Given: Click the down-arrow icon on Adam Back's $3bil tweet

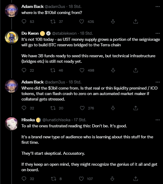Looking at the screenshot, I should point(113,108).
